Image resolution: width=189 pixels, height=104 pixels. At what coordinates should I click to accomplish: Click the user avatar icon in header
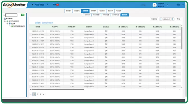154,5
